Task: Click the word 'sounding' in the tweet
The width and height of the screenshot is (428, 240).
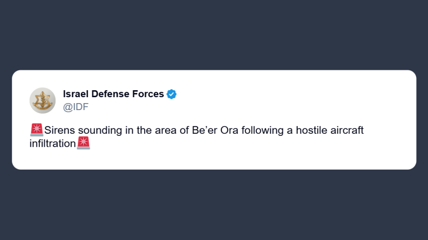Action: [100, 130]
